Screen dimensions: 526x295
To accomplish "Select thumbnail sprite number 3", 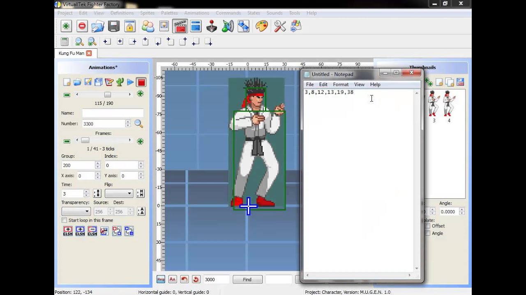I will (434, 106).
